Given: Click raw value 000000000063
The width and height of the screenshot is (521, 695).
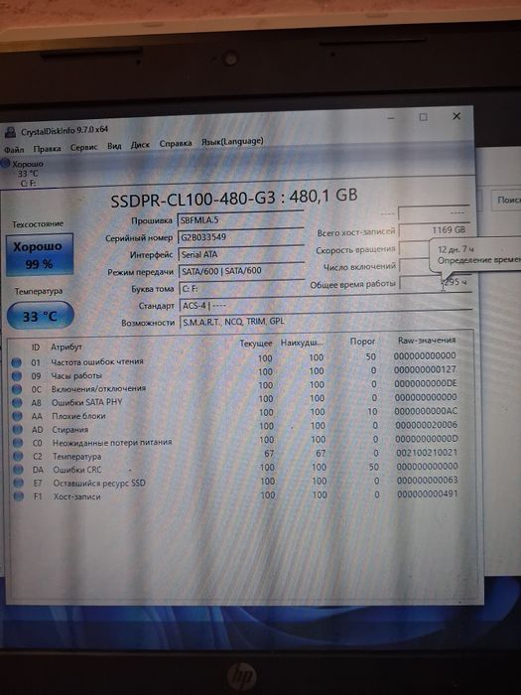Looking at the screenshot, I should point(427,480).
